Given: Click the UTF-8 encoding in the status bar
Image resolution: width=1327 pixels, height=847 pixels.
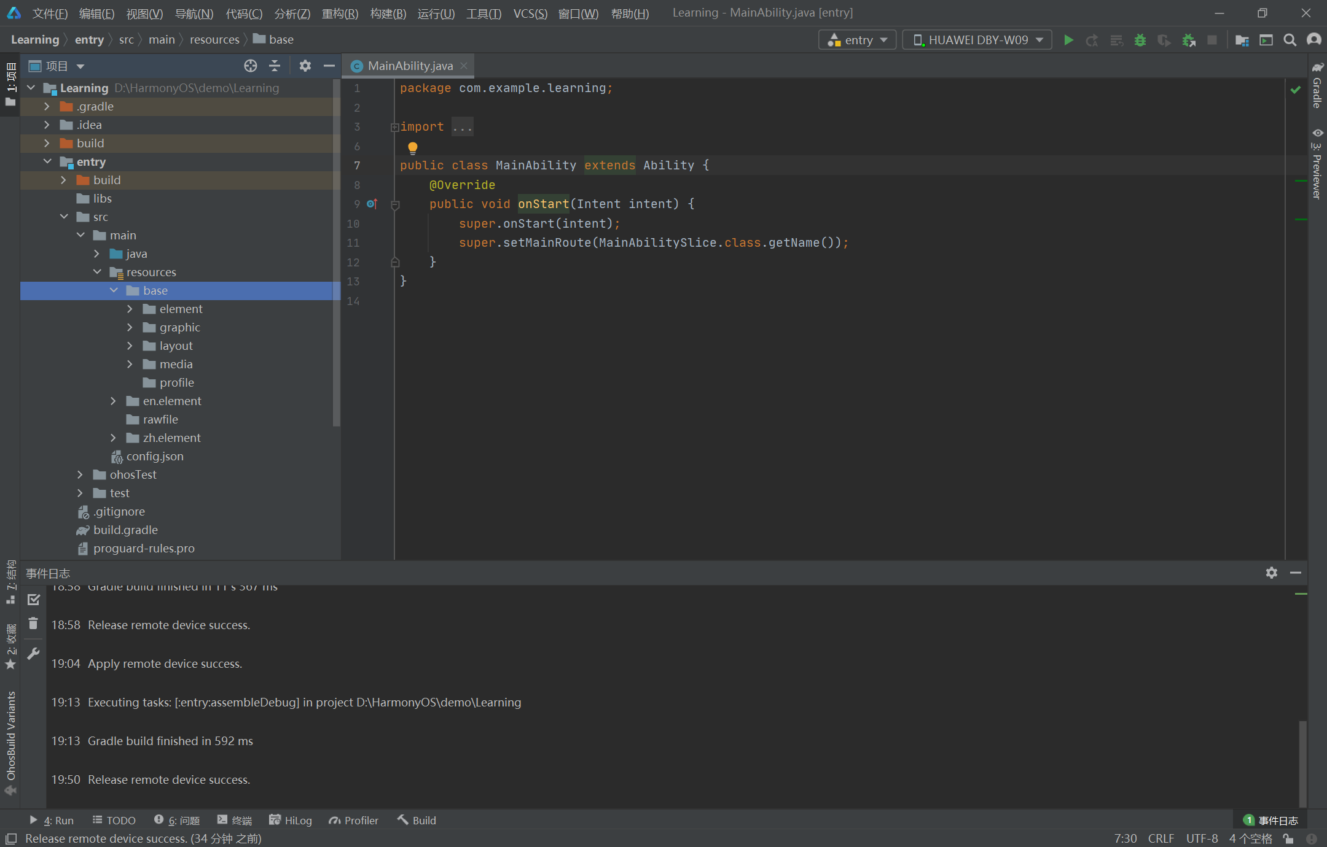Looking at the screenshot, I should pyautogui.click(x=1201, y=838).
